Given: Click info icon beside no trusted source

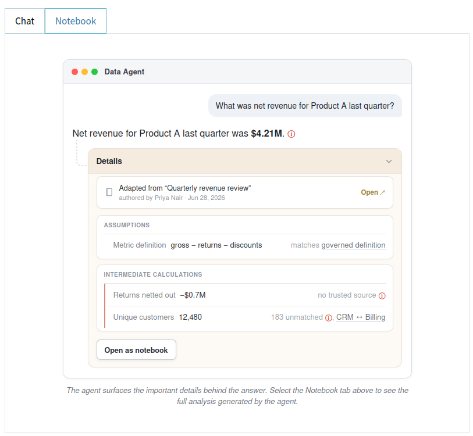Looking at the screenshot, I should click(382, 296).
